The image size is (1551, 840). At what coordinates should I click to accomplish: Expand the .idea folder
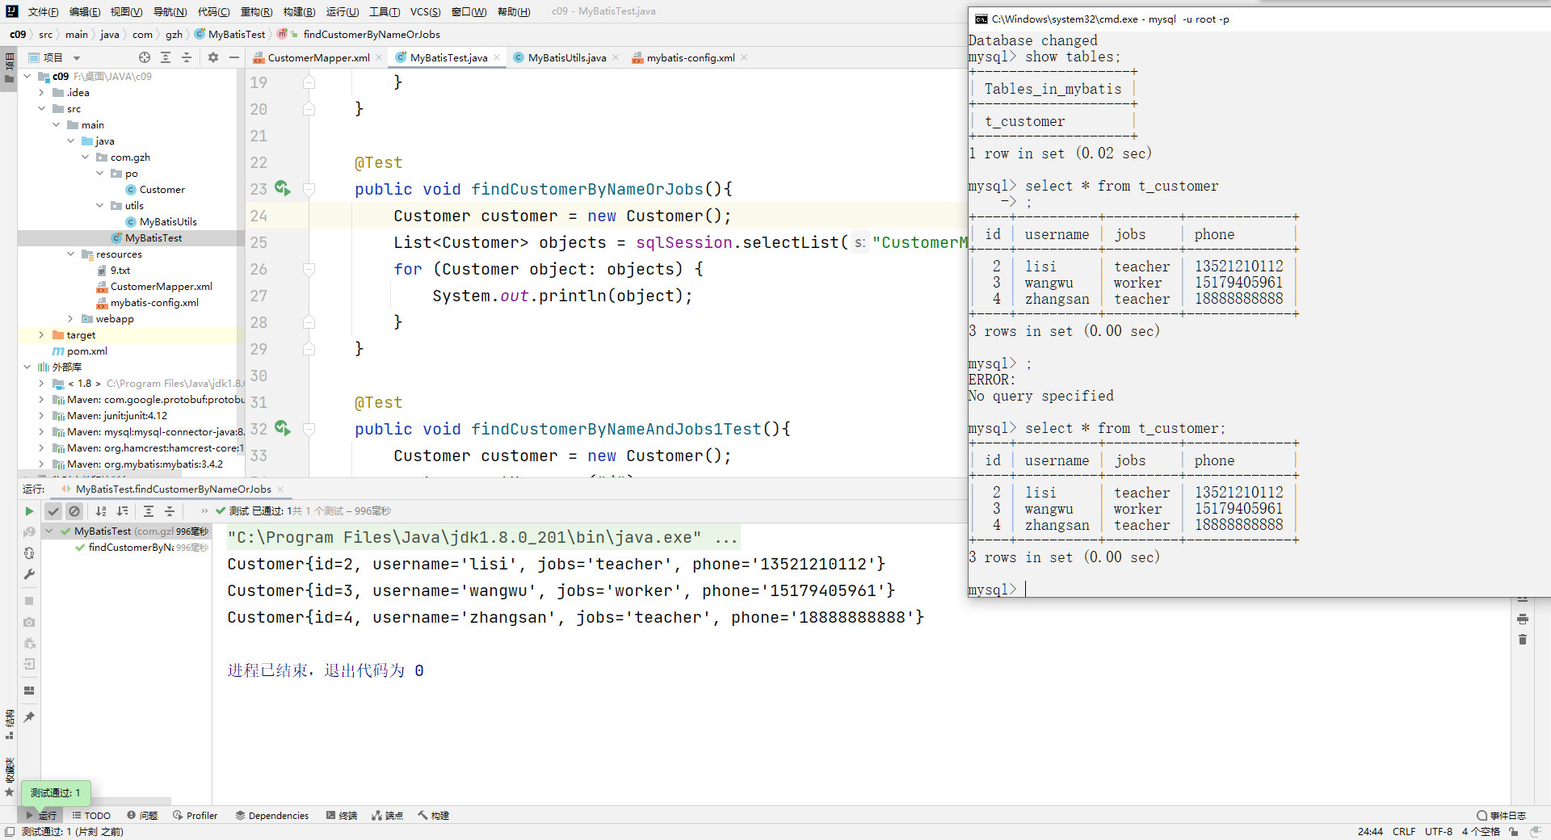[x=42, y=93]
